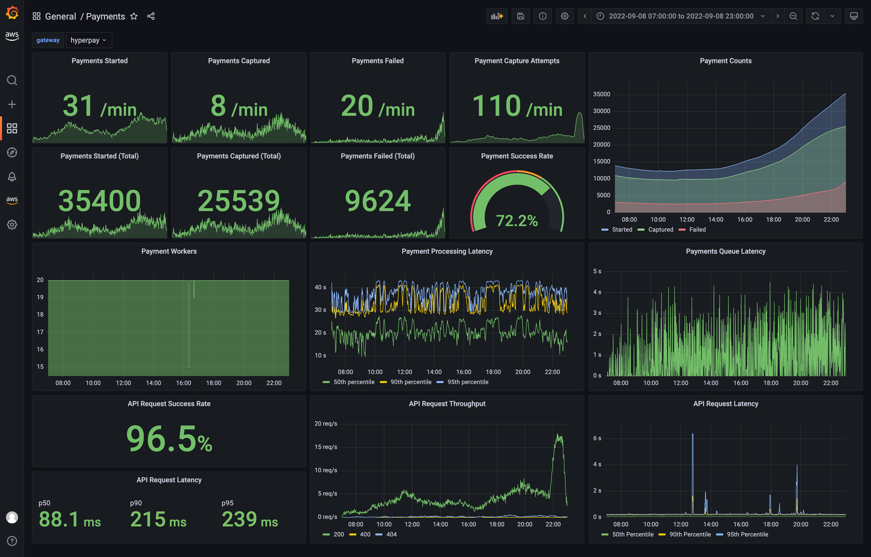The image size is (871, 557).
Task: Shift time range forwards with right arrow
Action: point(778,16)
